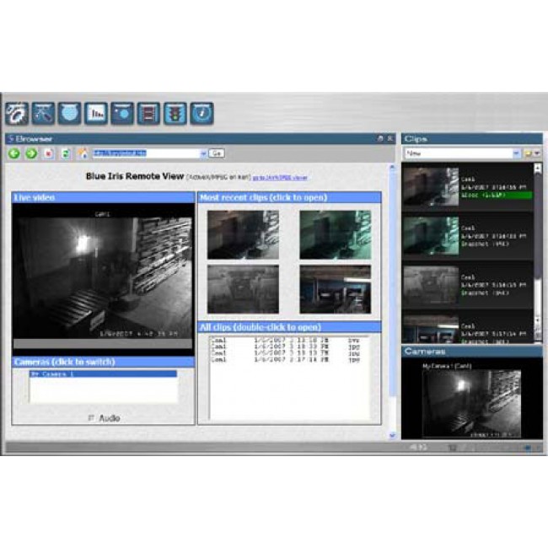The image size is (548, 548).
Task: Select the Clips panel entry with green highlight
Action: (468, 187)
